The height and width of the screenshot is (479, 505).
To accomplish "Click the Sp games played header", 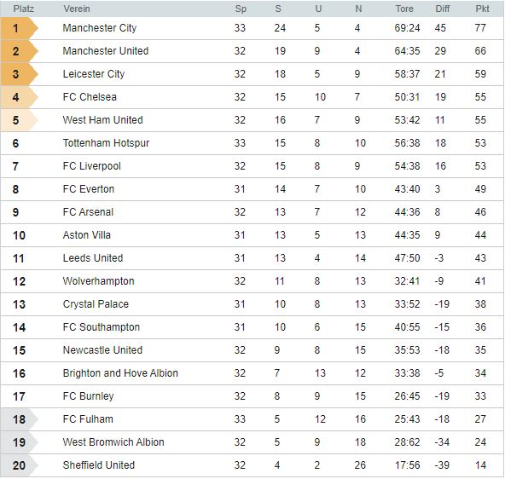I will [x=241, y=9].
